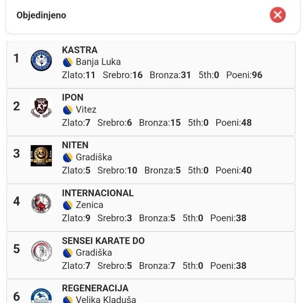Screen dimensions: 303x303
Task: Click the flag icon beside Banja Luka
Action: click(x=67, y=62)
